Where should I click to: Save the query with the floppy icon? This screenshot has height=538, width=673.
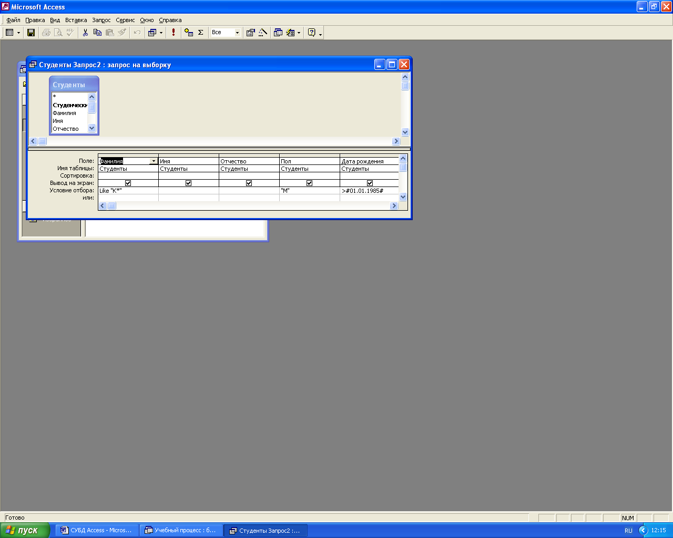click(31, 33)
